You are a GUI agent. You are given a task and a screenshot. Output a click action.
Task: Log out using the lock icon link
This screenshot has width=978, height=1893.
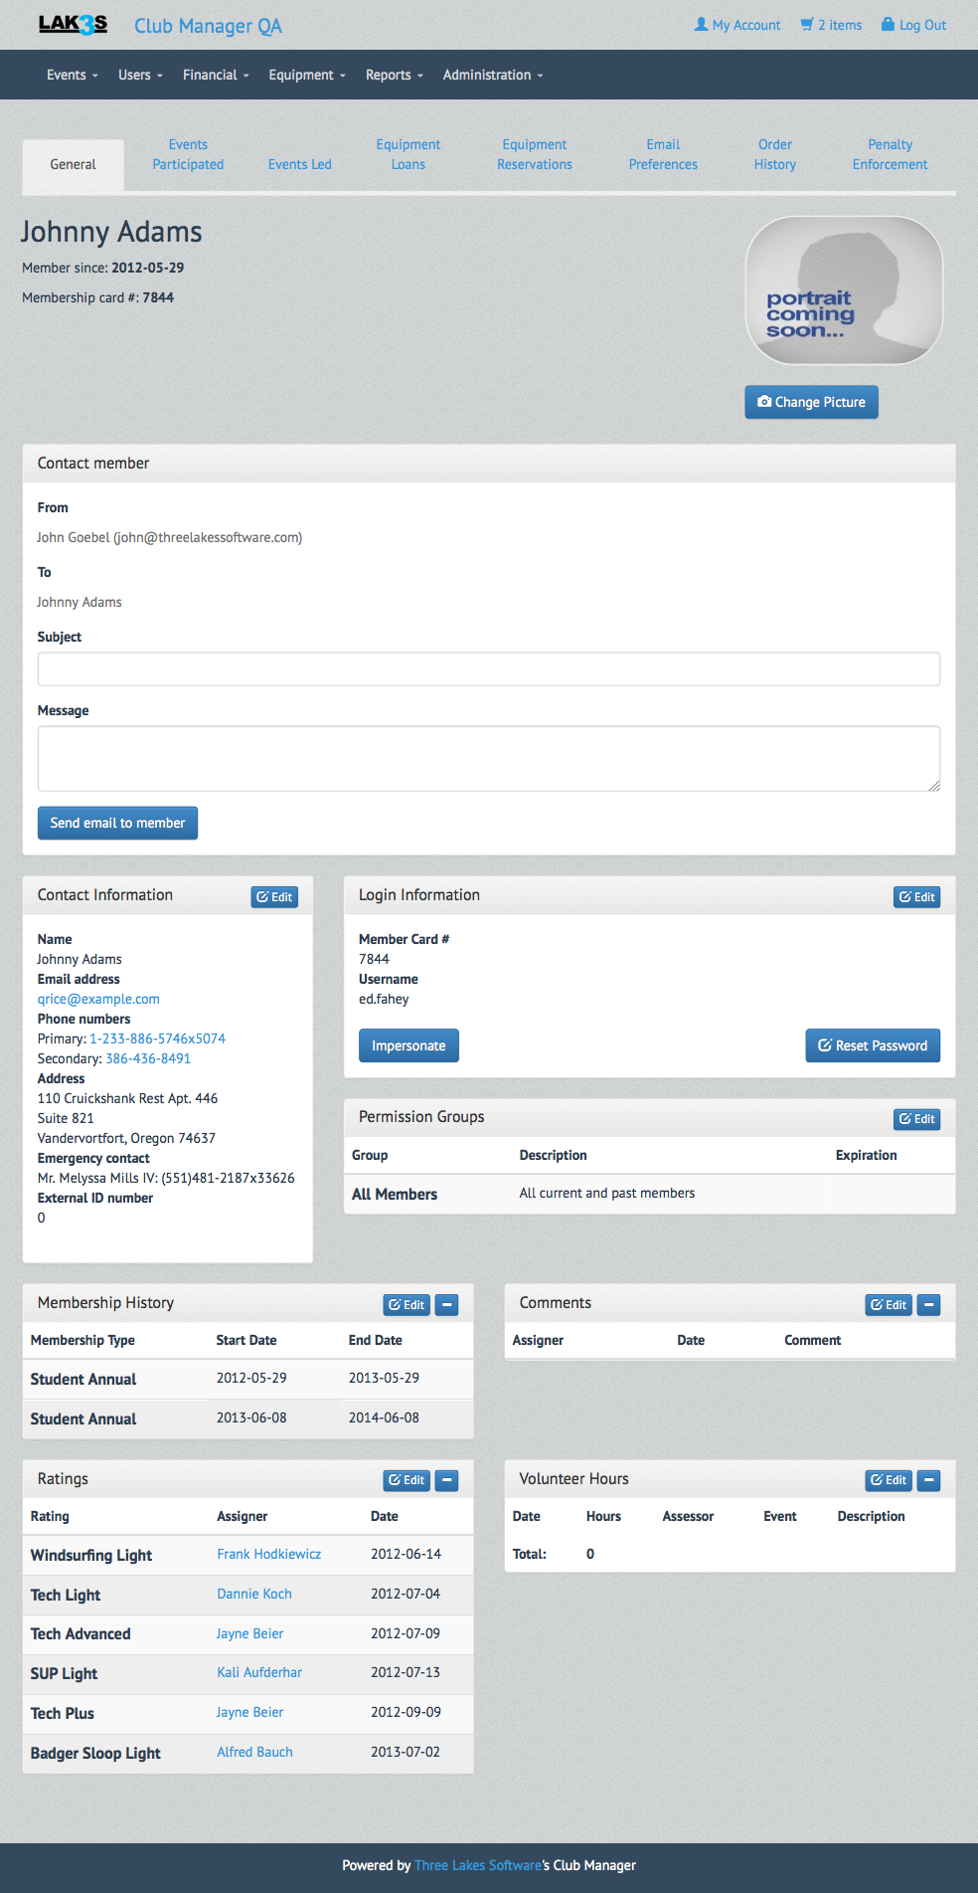913,25
